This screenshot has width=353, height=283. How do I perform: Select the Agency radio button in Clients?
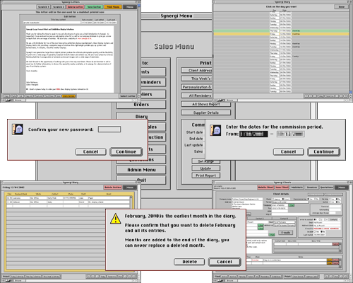coord(273,199)
